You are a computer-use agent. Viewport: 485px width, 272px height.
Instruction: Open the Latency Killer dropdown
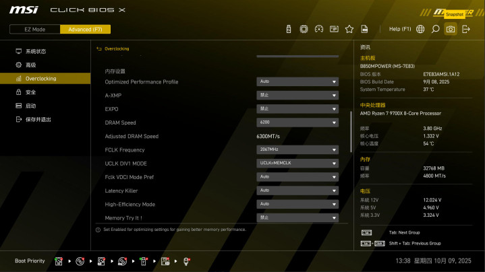pos(297,190)
